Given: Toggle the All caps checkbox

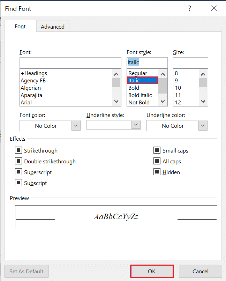Looking at the screenshot, I should point(157,161).
